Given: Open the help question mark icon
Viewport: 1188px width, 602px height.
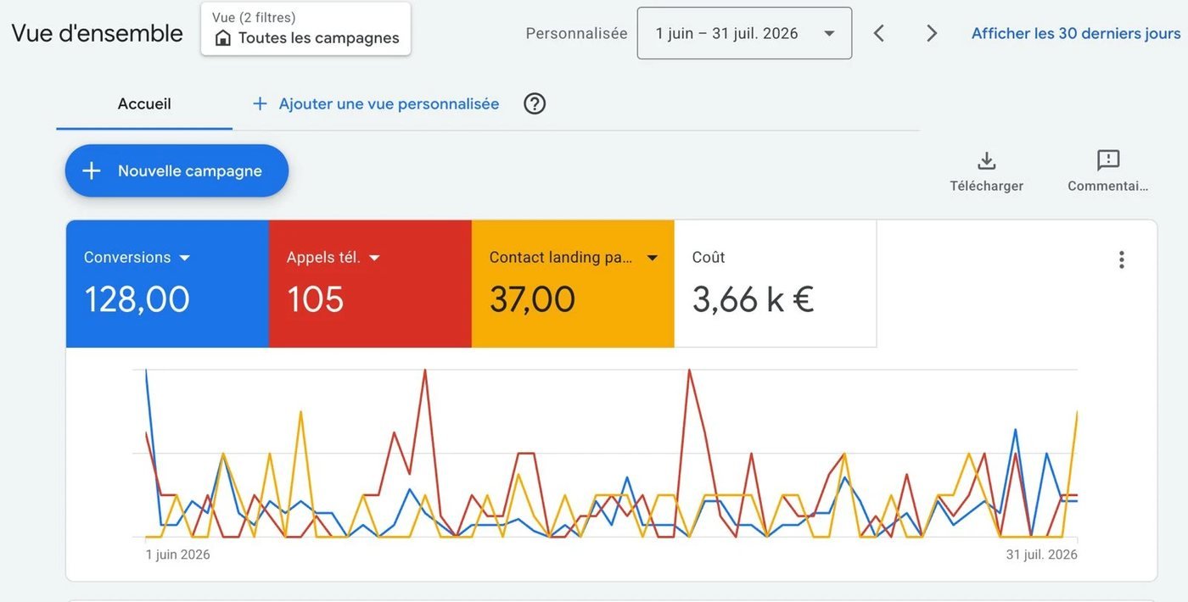Looking at the screenshot, I should 535,103.
